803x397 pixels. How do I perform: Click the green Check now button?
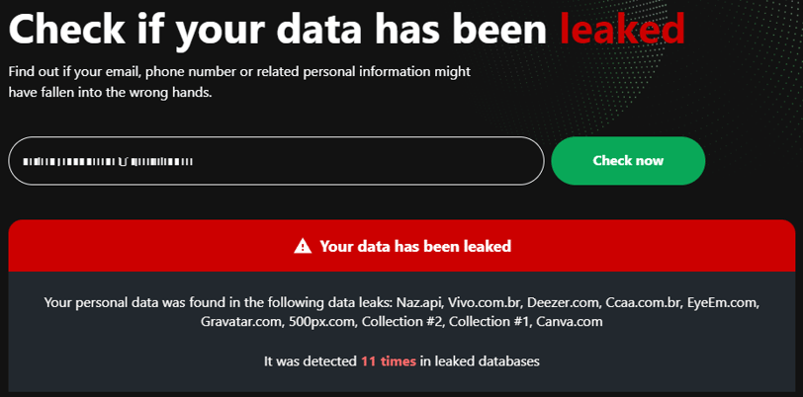click(x=628, y=161)
